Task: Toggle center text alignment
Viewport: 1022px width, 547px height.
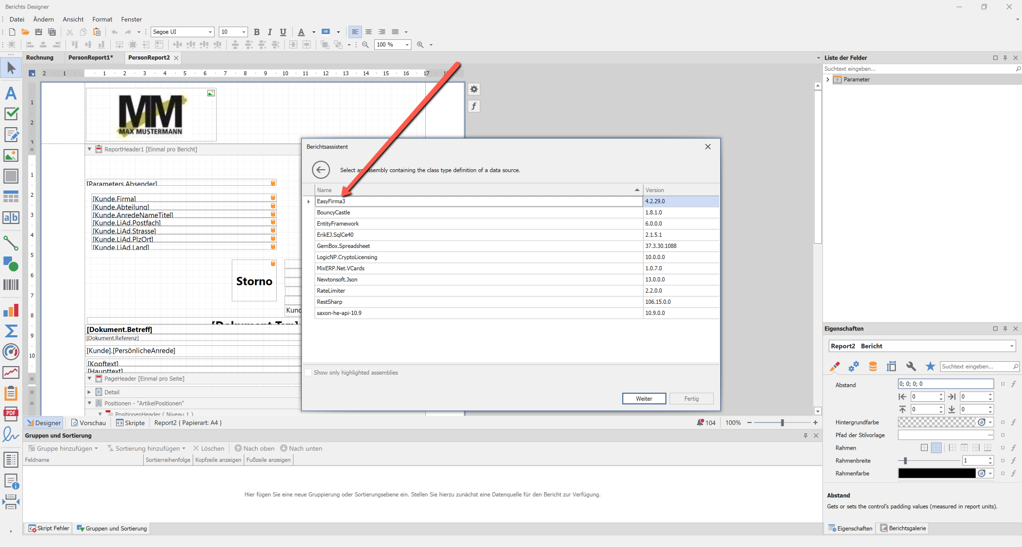Action: click(368, 32)
